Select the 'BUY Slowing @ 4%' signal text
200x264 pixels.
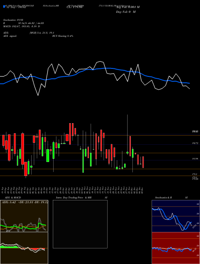(63, 36)
